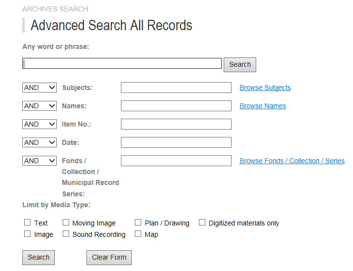Screen dimensions: 353x271
Task: Open the AND dropdown beside Item No.
Action: pos(39,124)
